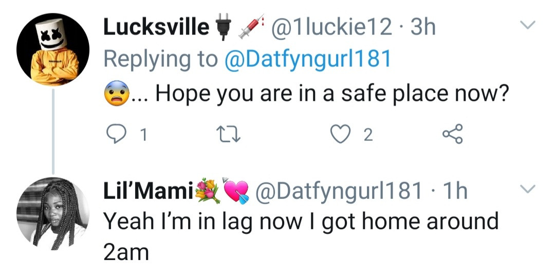Expand the chevron menu on Lil'Mami's reply

[x=529, y=189]
